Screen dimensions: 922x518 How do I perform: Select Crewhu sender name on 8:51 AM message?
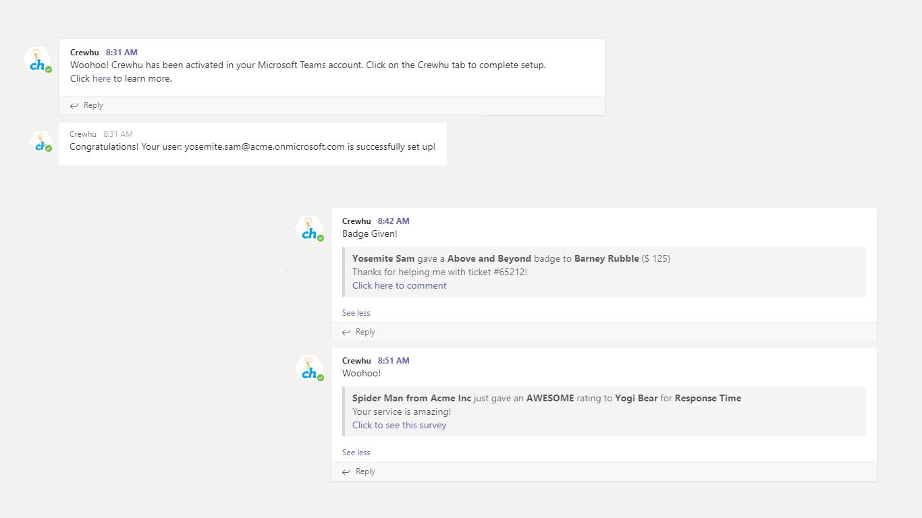point(356,360)
